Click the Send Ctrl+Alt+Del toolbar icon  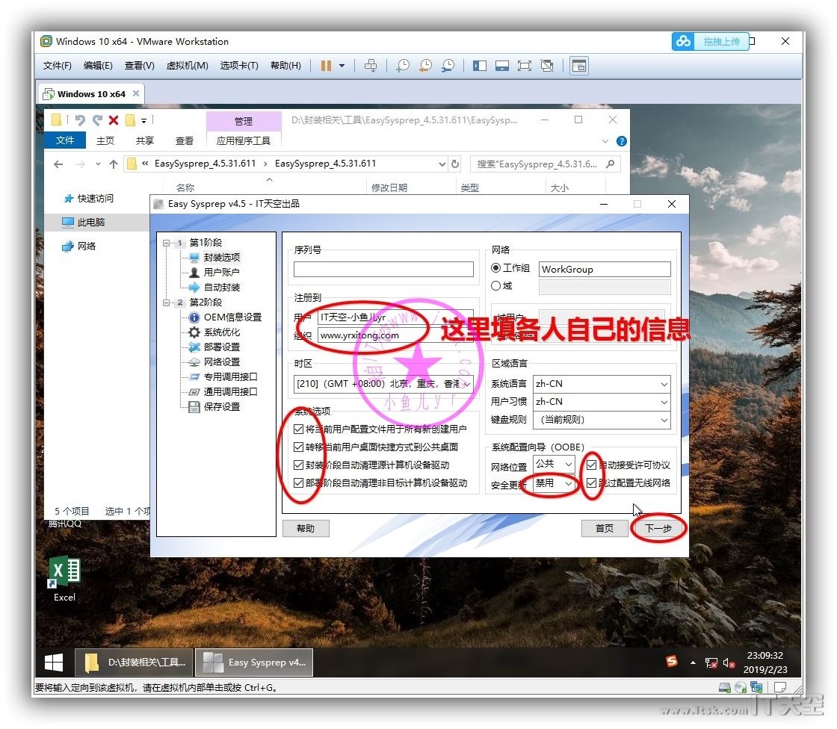tap(371, 66)
